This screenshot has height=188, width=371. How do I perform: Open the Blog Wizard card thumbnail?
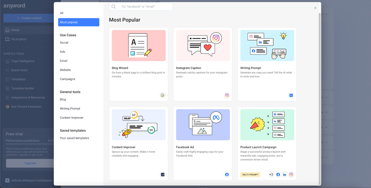[x=139, y=46]
